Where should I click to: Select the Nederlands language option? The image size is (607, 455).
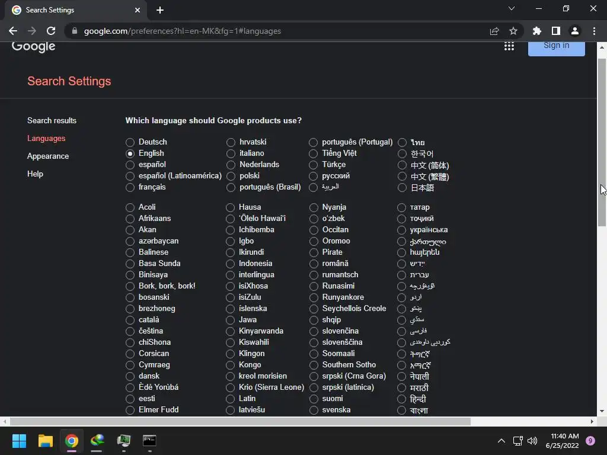[x=231, y=165]
